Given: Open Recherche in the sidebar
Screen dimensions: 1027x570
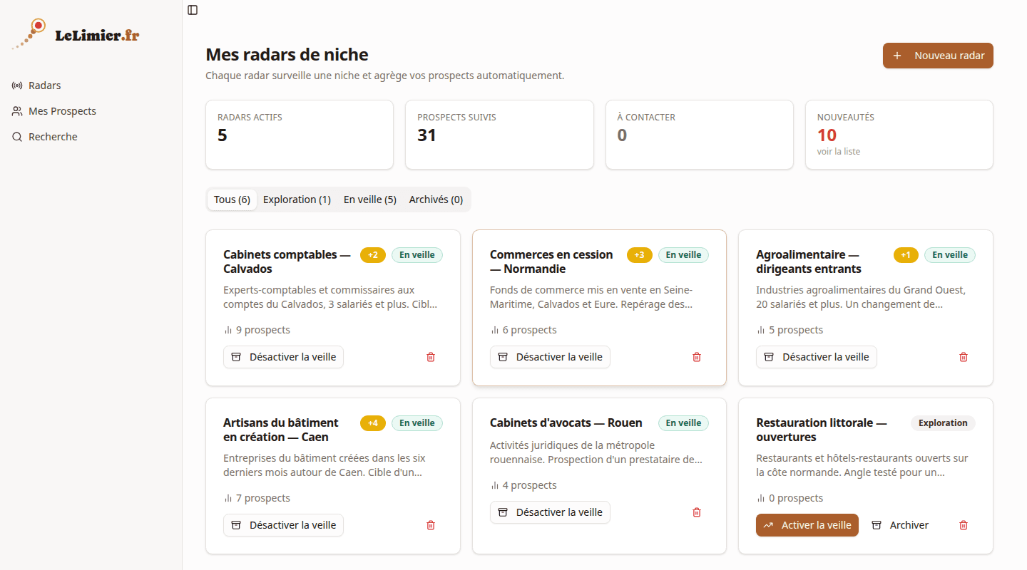Looking at the screenshot, I should (91, 137).
